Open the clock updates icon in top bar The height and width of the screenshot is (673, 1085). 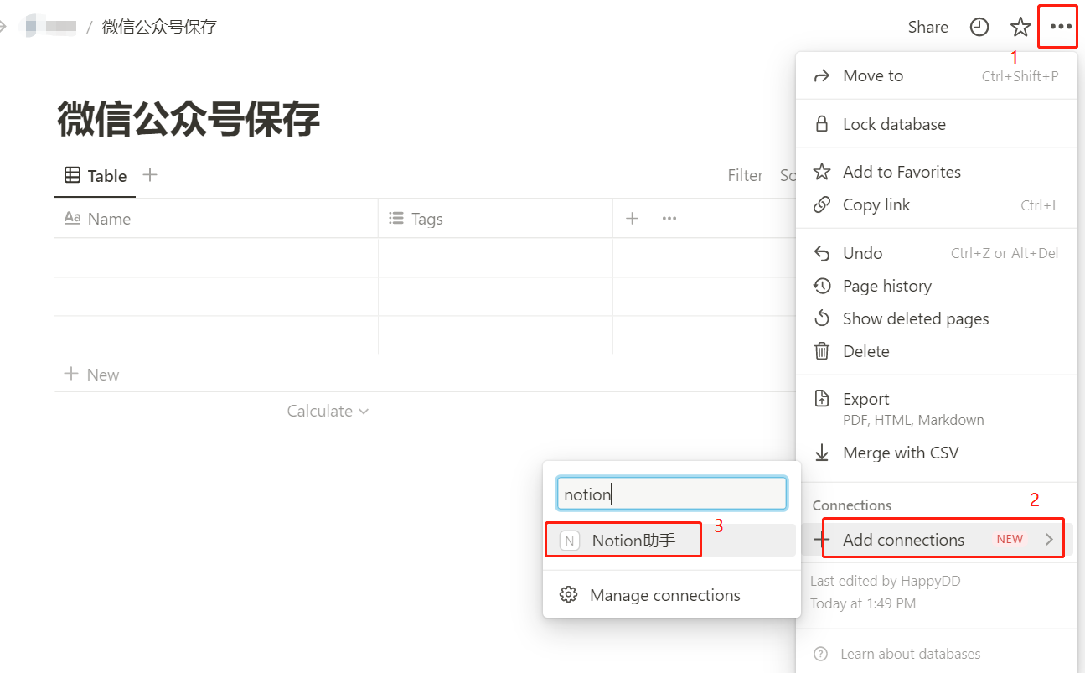[x=979, y=27]
